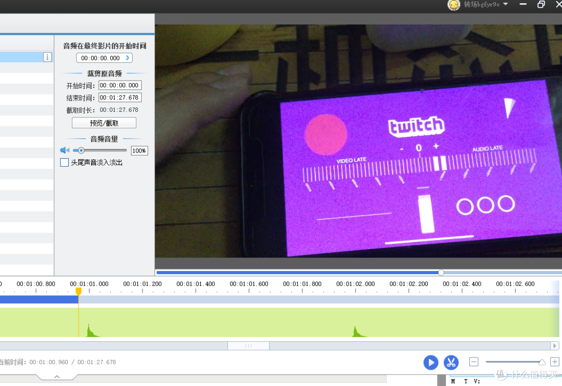
Task: Click the 开始时间 input field
Action: click(120, 85)
